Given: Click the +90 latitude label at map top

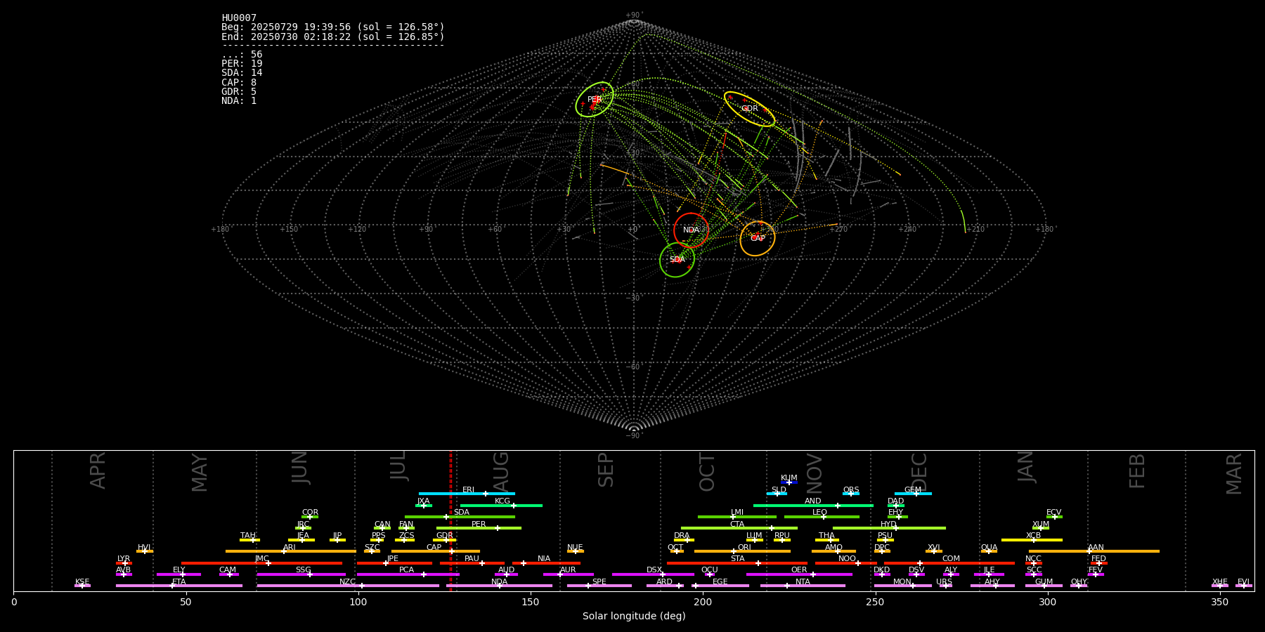Looking at the screenshot, I should point(634,15).
